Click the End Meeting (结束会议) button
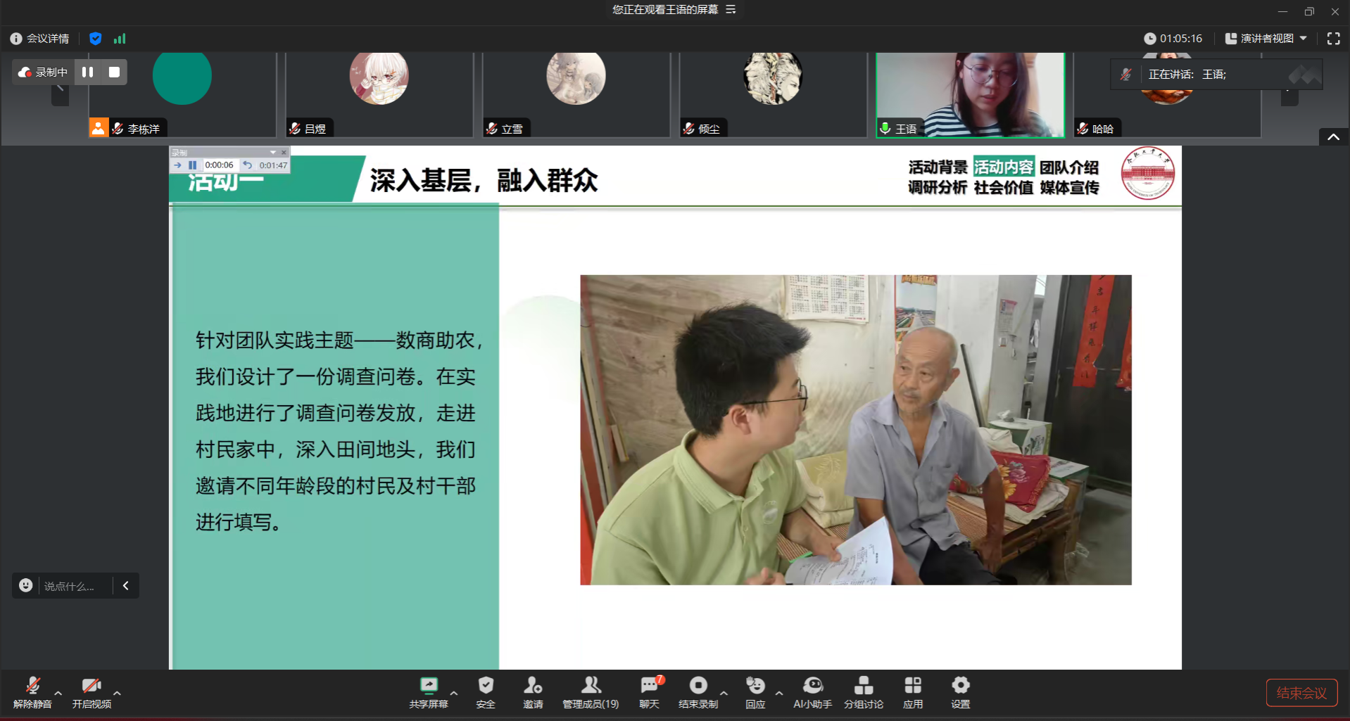Viewport: 1350px width, 721px height. (x=1301, y=693)
